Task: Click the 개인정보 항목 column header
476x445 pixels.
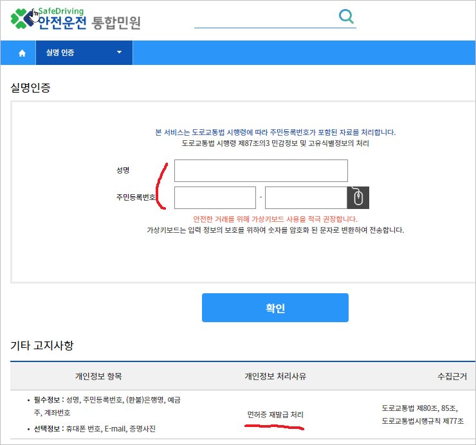Action: (x=98, y=376)
